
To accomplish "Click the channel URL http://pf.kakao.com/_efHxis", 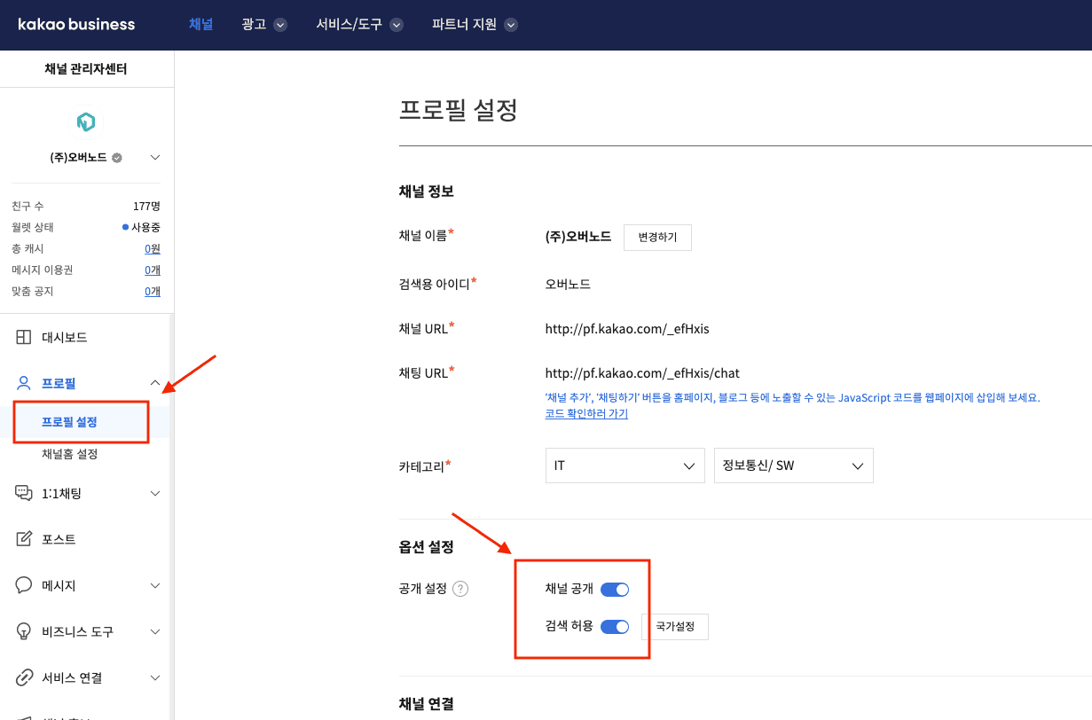I will tap(627, 329).
